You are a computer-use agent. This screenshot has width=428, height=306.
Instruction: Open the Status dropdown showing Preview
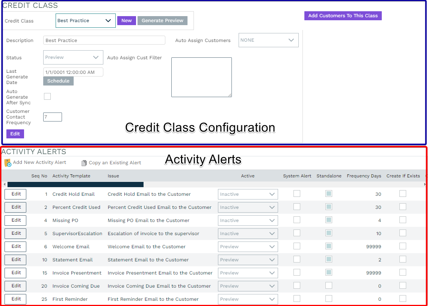[73, 57]
